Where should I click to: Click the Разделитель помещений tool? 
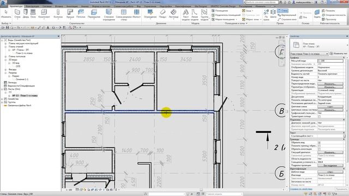click(x=226, y=15)
